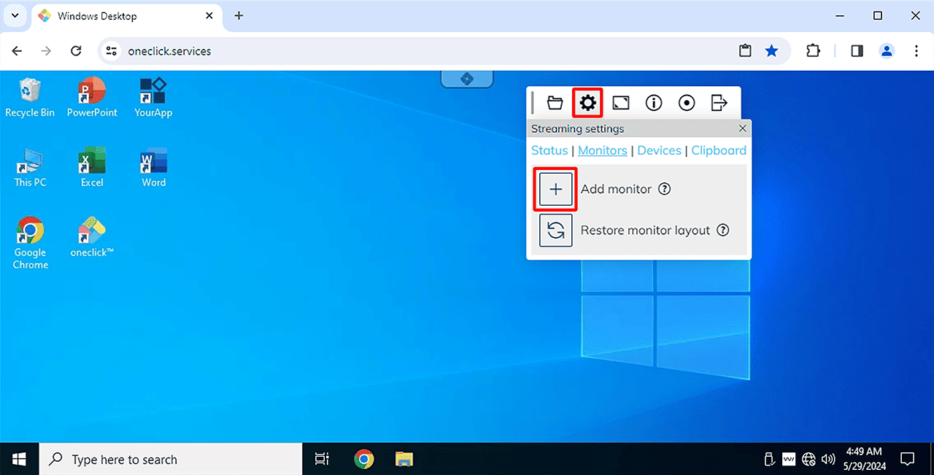Open the Clipboard tab
The image size is (934, 475).
(719, 150)
